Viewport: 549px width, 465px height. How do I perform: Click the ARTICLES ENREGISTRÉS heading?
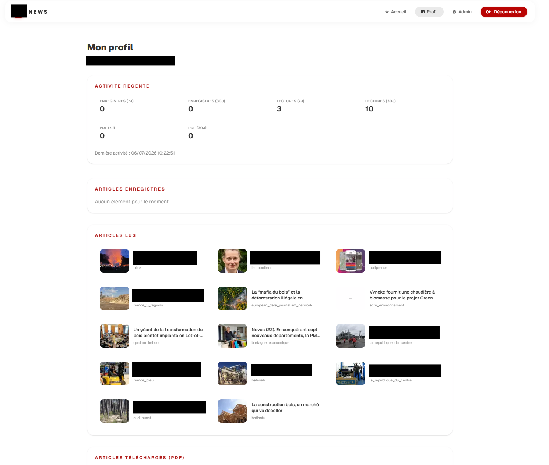[x=130, y=189]
